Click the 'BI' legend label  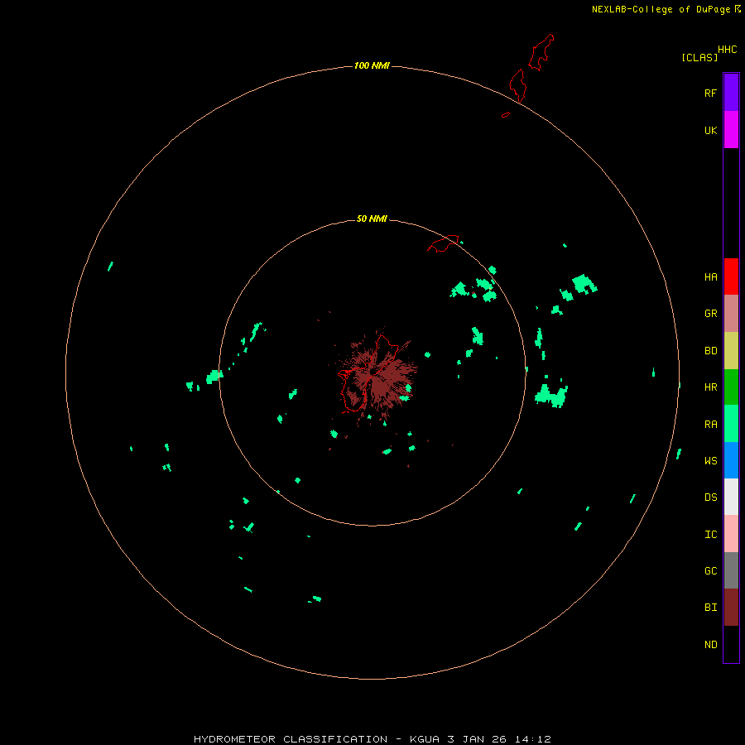point(711,608)
